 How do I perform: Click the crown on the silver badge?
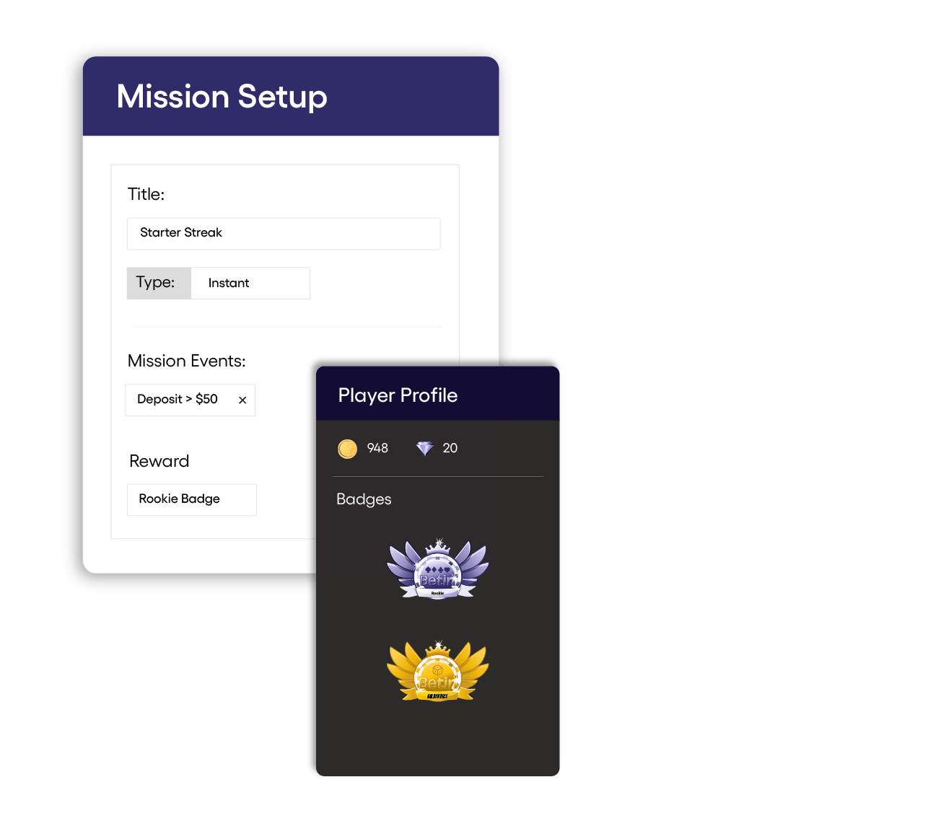(438, 546)
